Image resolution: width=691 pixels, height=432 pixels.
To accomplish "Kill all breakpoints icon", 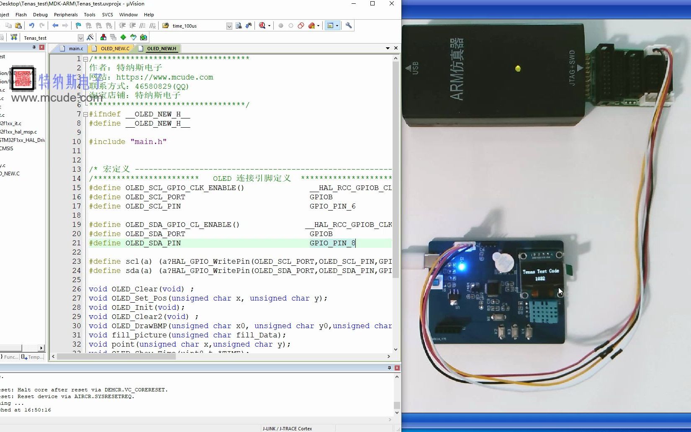I will 311,26.
